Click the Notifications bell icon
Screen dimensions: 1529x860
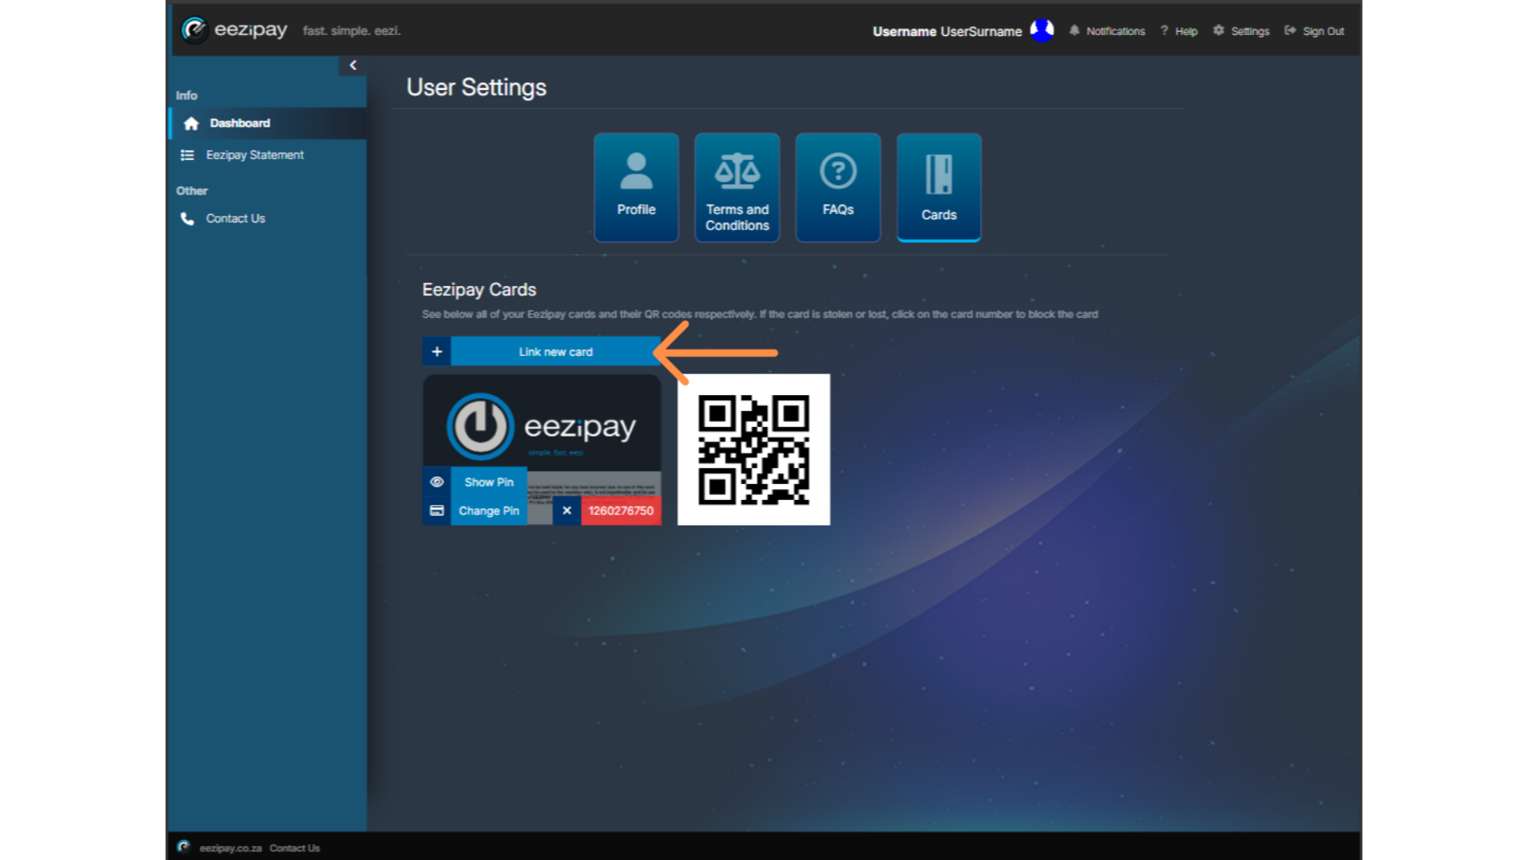[1074, 30]
